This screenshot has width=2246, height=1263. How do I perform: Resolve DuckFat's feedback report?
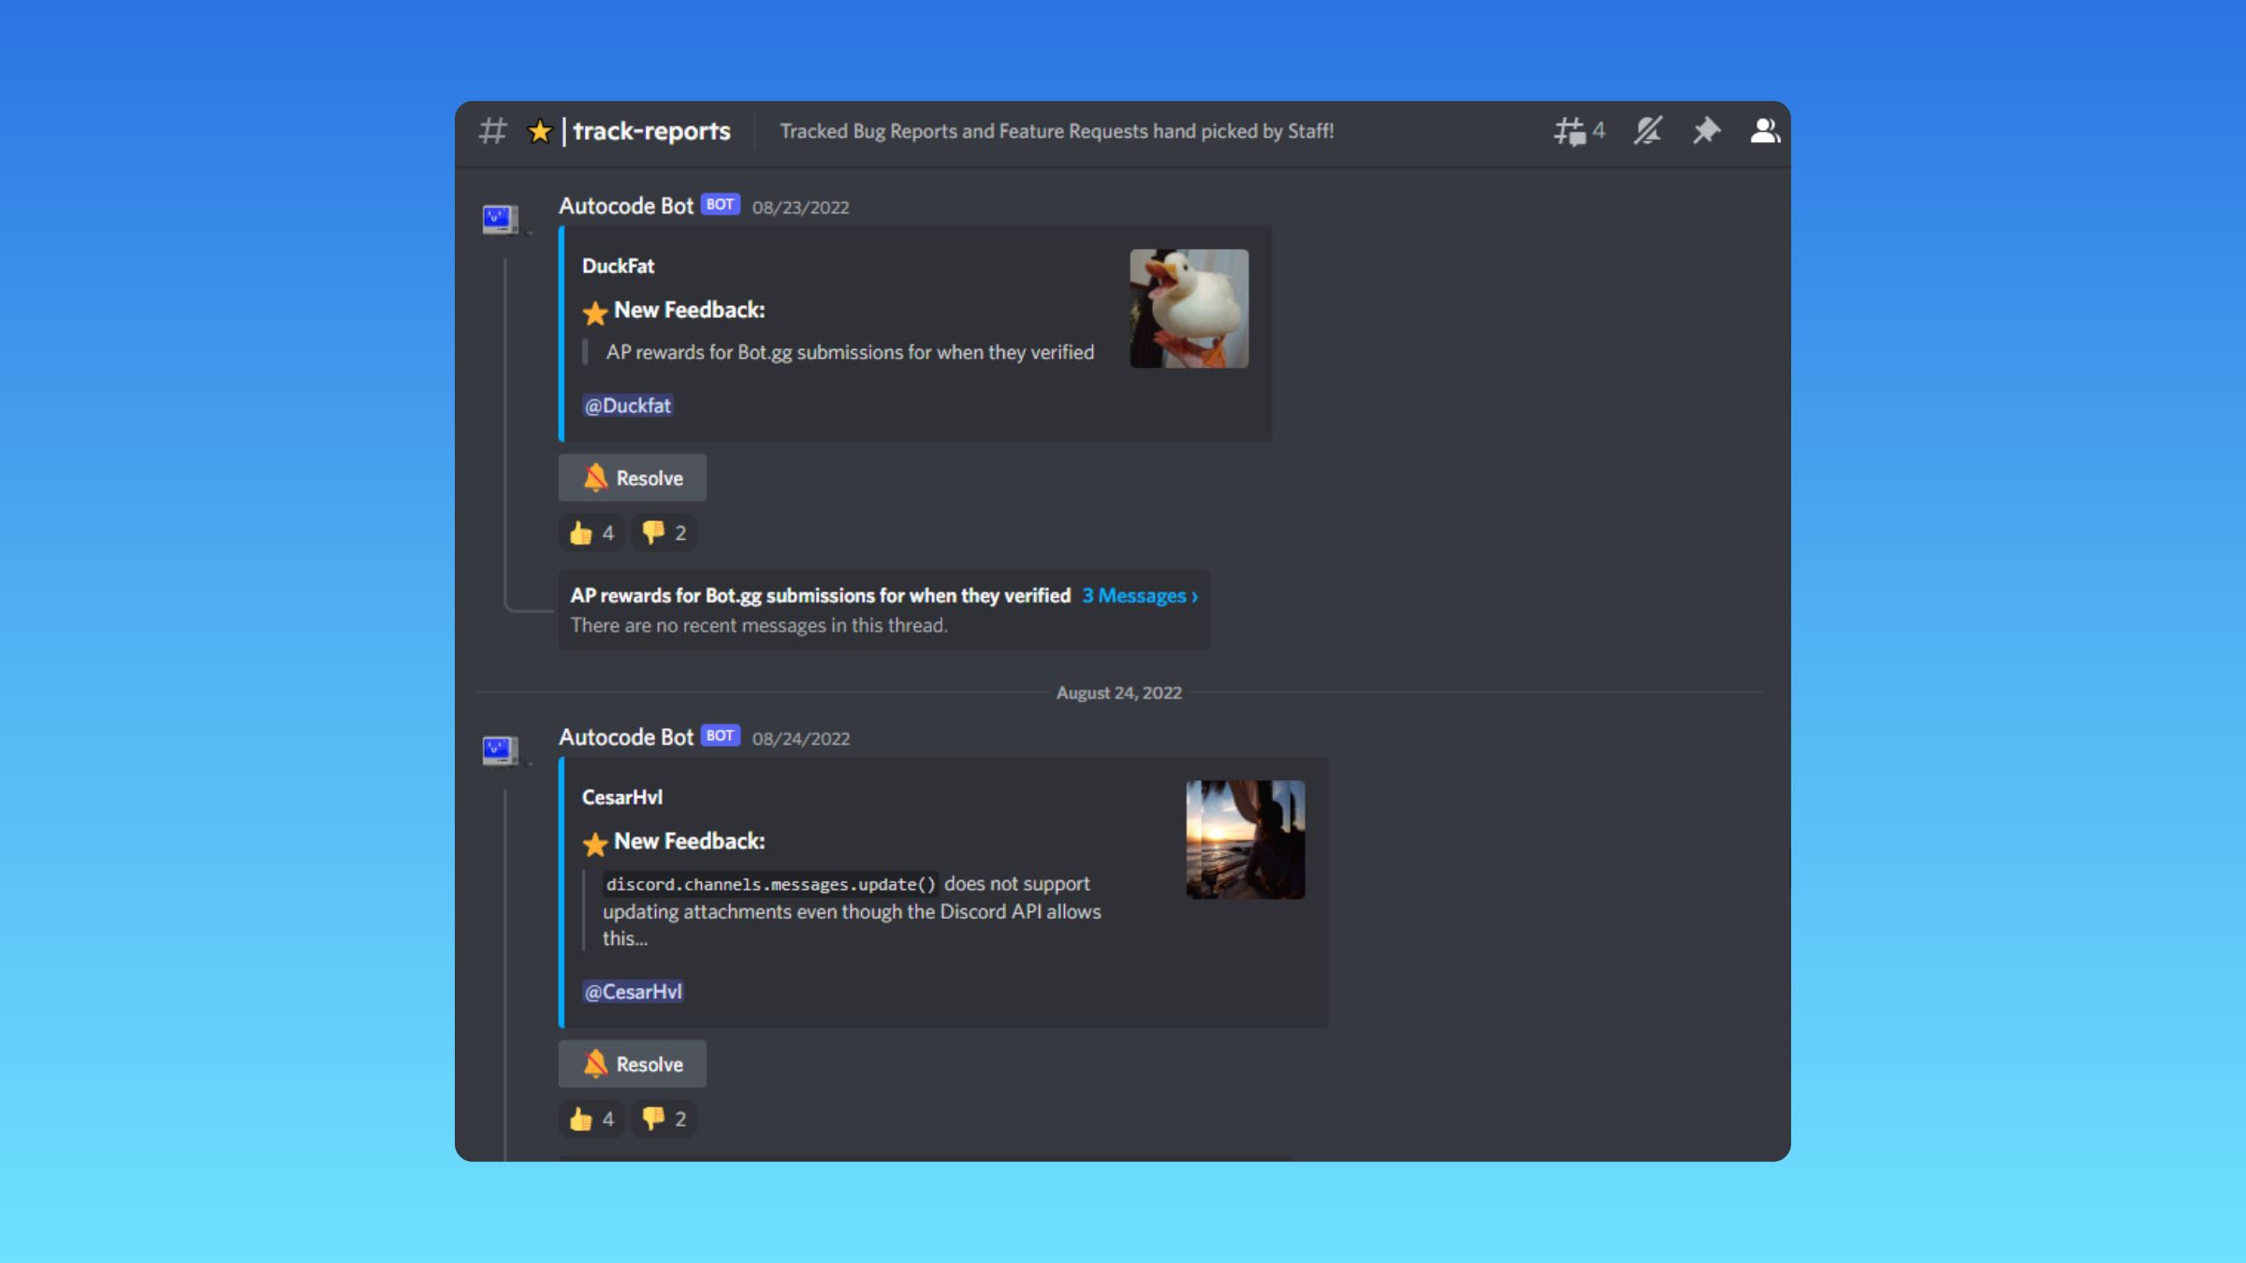632,477
